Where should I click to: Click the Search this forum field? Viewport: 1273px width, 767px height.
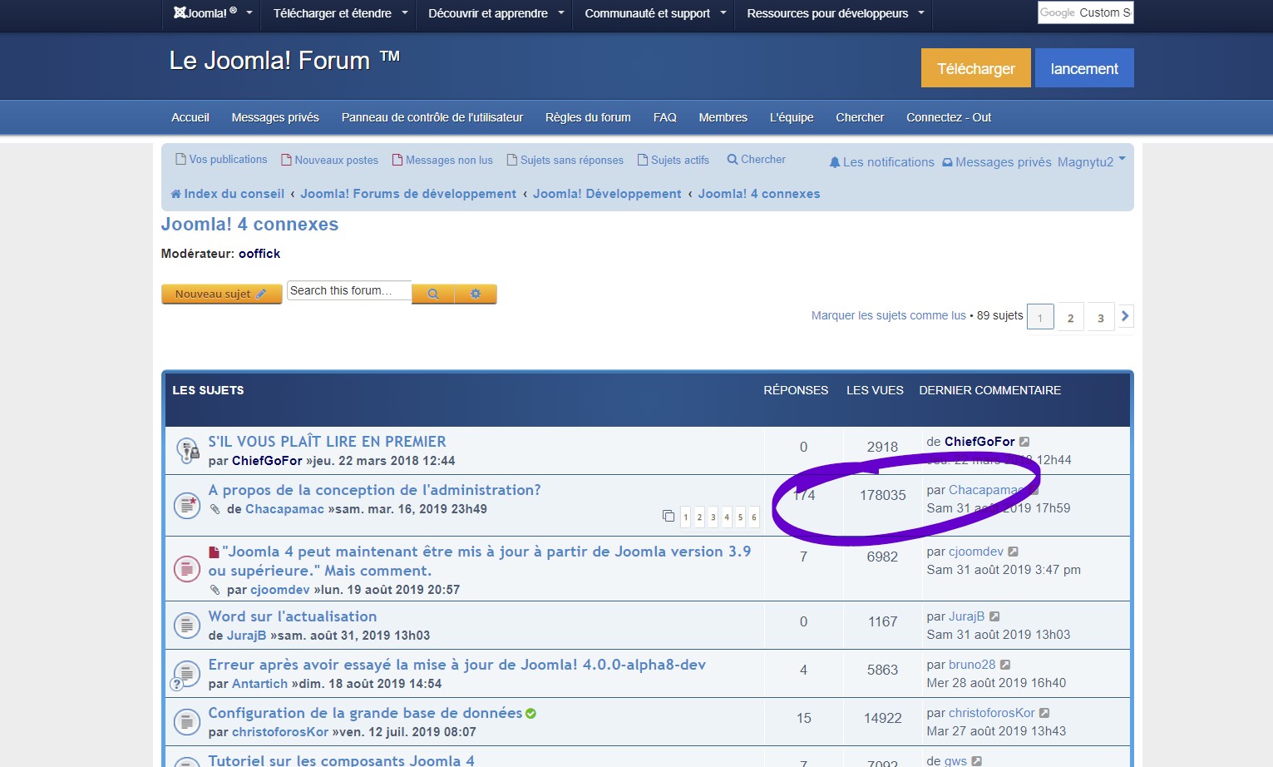pos(349,290)
